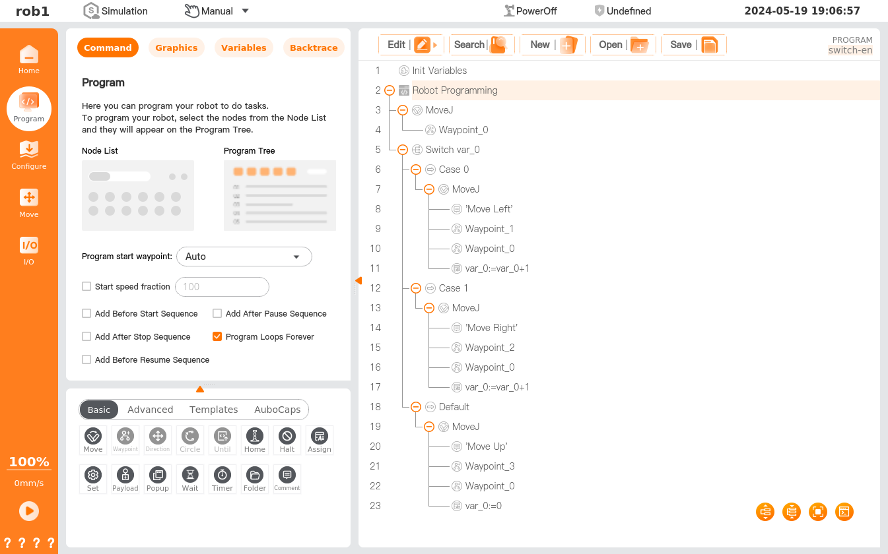Open the I/O sidebar page
This screenshot has width=888, height=554.
tap(29, 251)
